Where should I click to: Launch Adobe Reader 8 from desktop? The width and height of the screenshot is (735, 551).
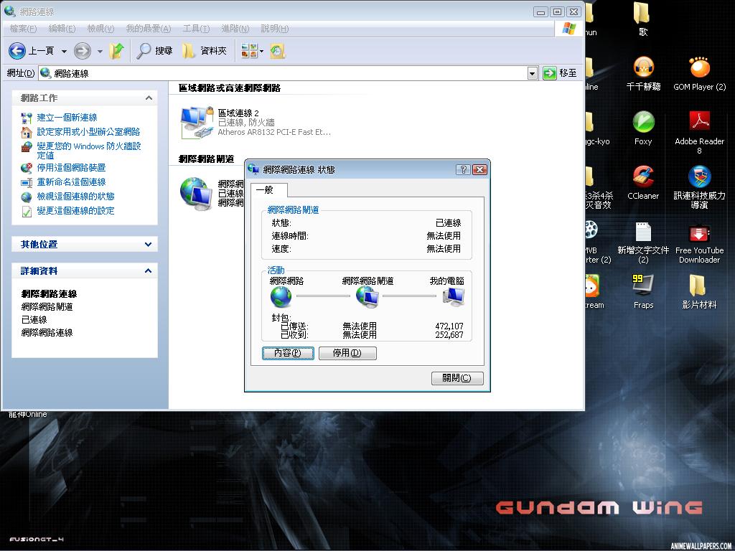699,123
